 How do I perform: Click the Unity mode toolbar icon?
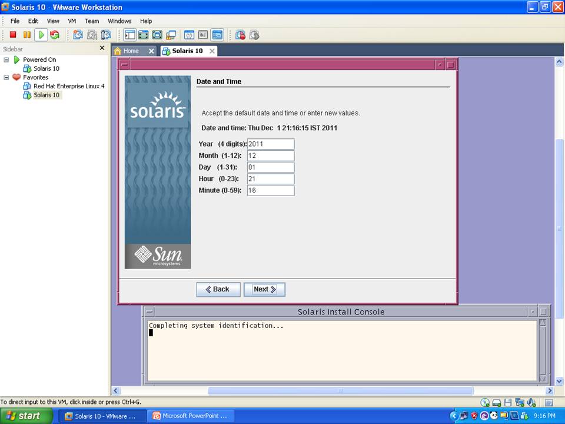click(171, 35)
